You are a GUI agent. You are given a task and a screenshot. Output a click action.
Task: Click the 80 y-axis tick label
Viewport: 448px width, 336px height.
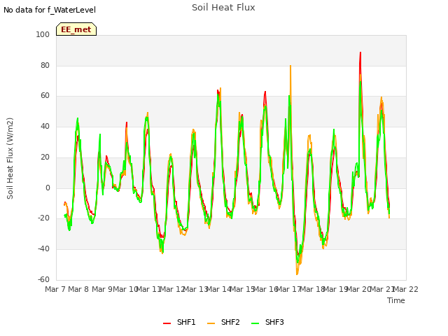tap(45, 65)
